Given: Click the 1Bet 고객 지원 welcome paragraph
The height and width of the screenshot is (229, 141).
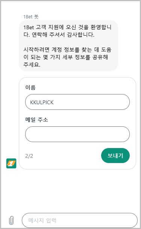Looking at the screenshot, I should pyautogui.click(x=67, y=31).
